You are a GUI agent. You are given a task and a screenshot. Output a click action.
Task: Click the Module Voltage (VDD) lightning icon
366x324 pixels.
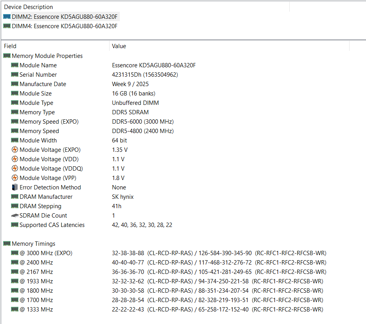pos(15,159)
